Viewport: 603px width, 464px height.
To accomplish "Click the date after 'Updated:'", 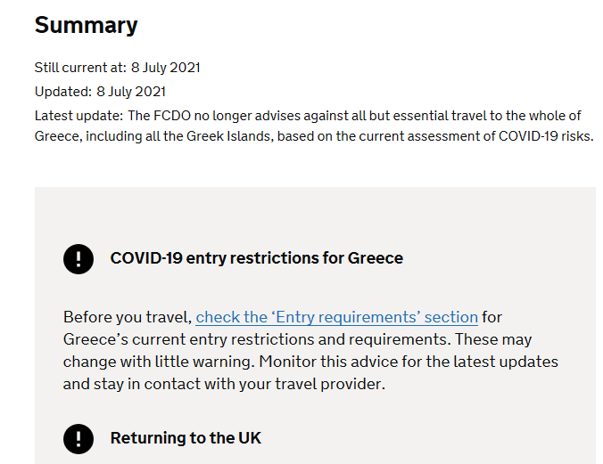I will pyautogui.click(x=131, y=92).
